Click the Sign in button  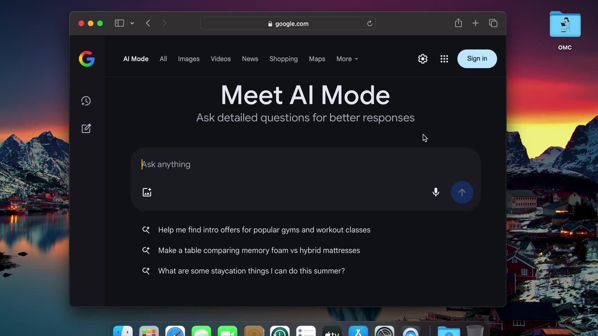(477, 59)
